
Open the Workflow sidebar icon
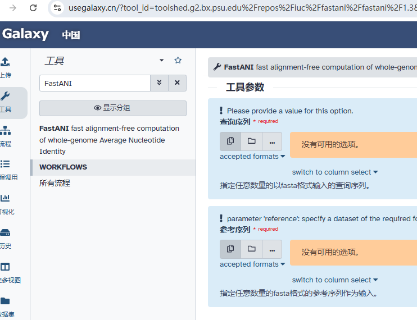click(5, 130)
